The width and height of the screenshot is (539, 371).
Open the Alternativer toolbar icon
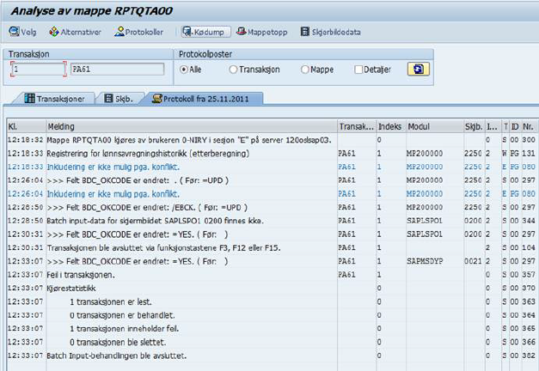click(x=75, y=32)
